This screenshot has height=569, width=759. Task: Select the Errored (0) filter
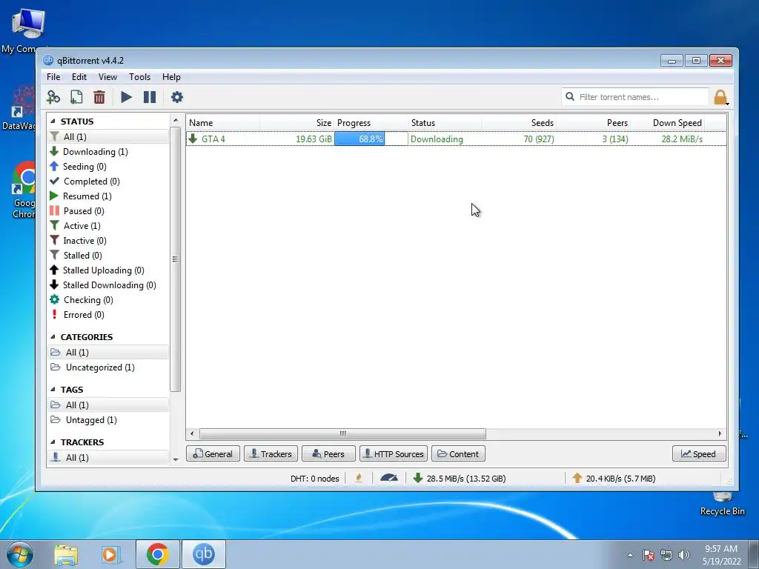(x=108, y=315)
